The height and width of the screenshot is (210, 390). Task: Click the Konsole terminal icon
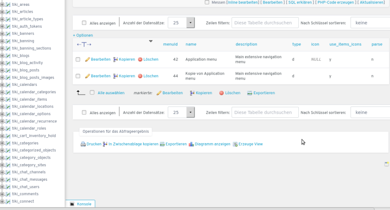[x=72, y=204]
